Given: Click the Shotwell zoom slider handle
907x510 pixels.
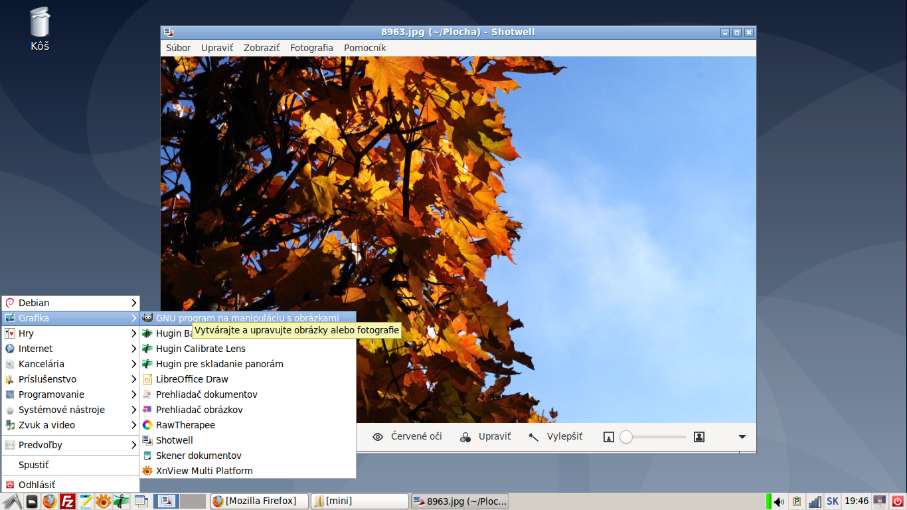Looking at the screenshot, I should 626,437.
